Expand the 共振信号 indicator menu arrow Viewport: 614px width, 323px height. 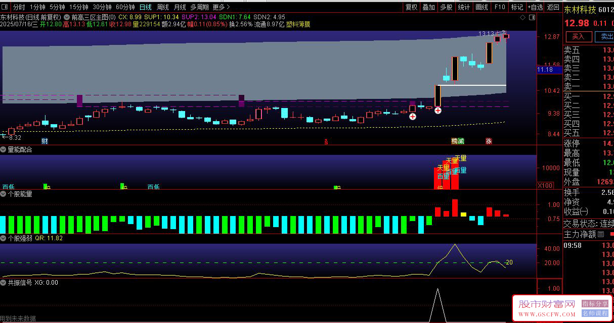4,283
